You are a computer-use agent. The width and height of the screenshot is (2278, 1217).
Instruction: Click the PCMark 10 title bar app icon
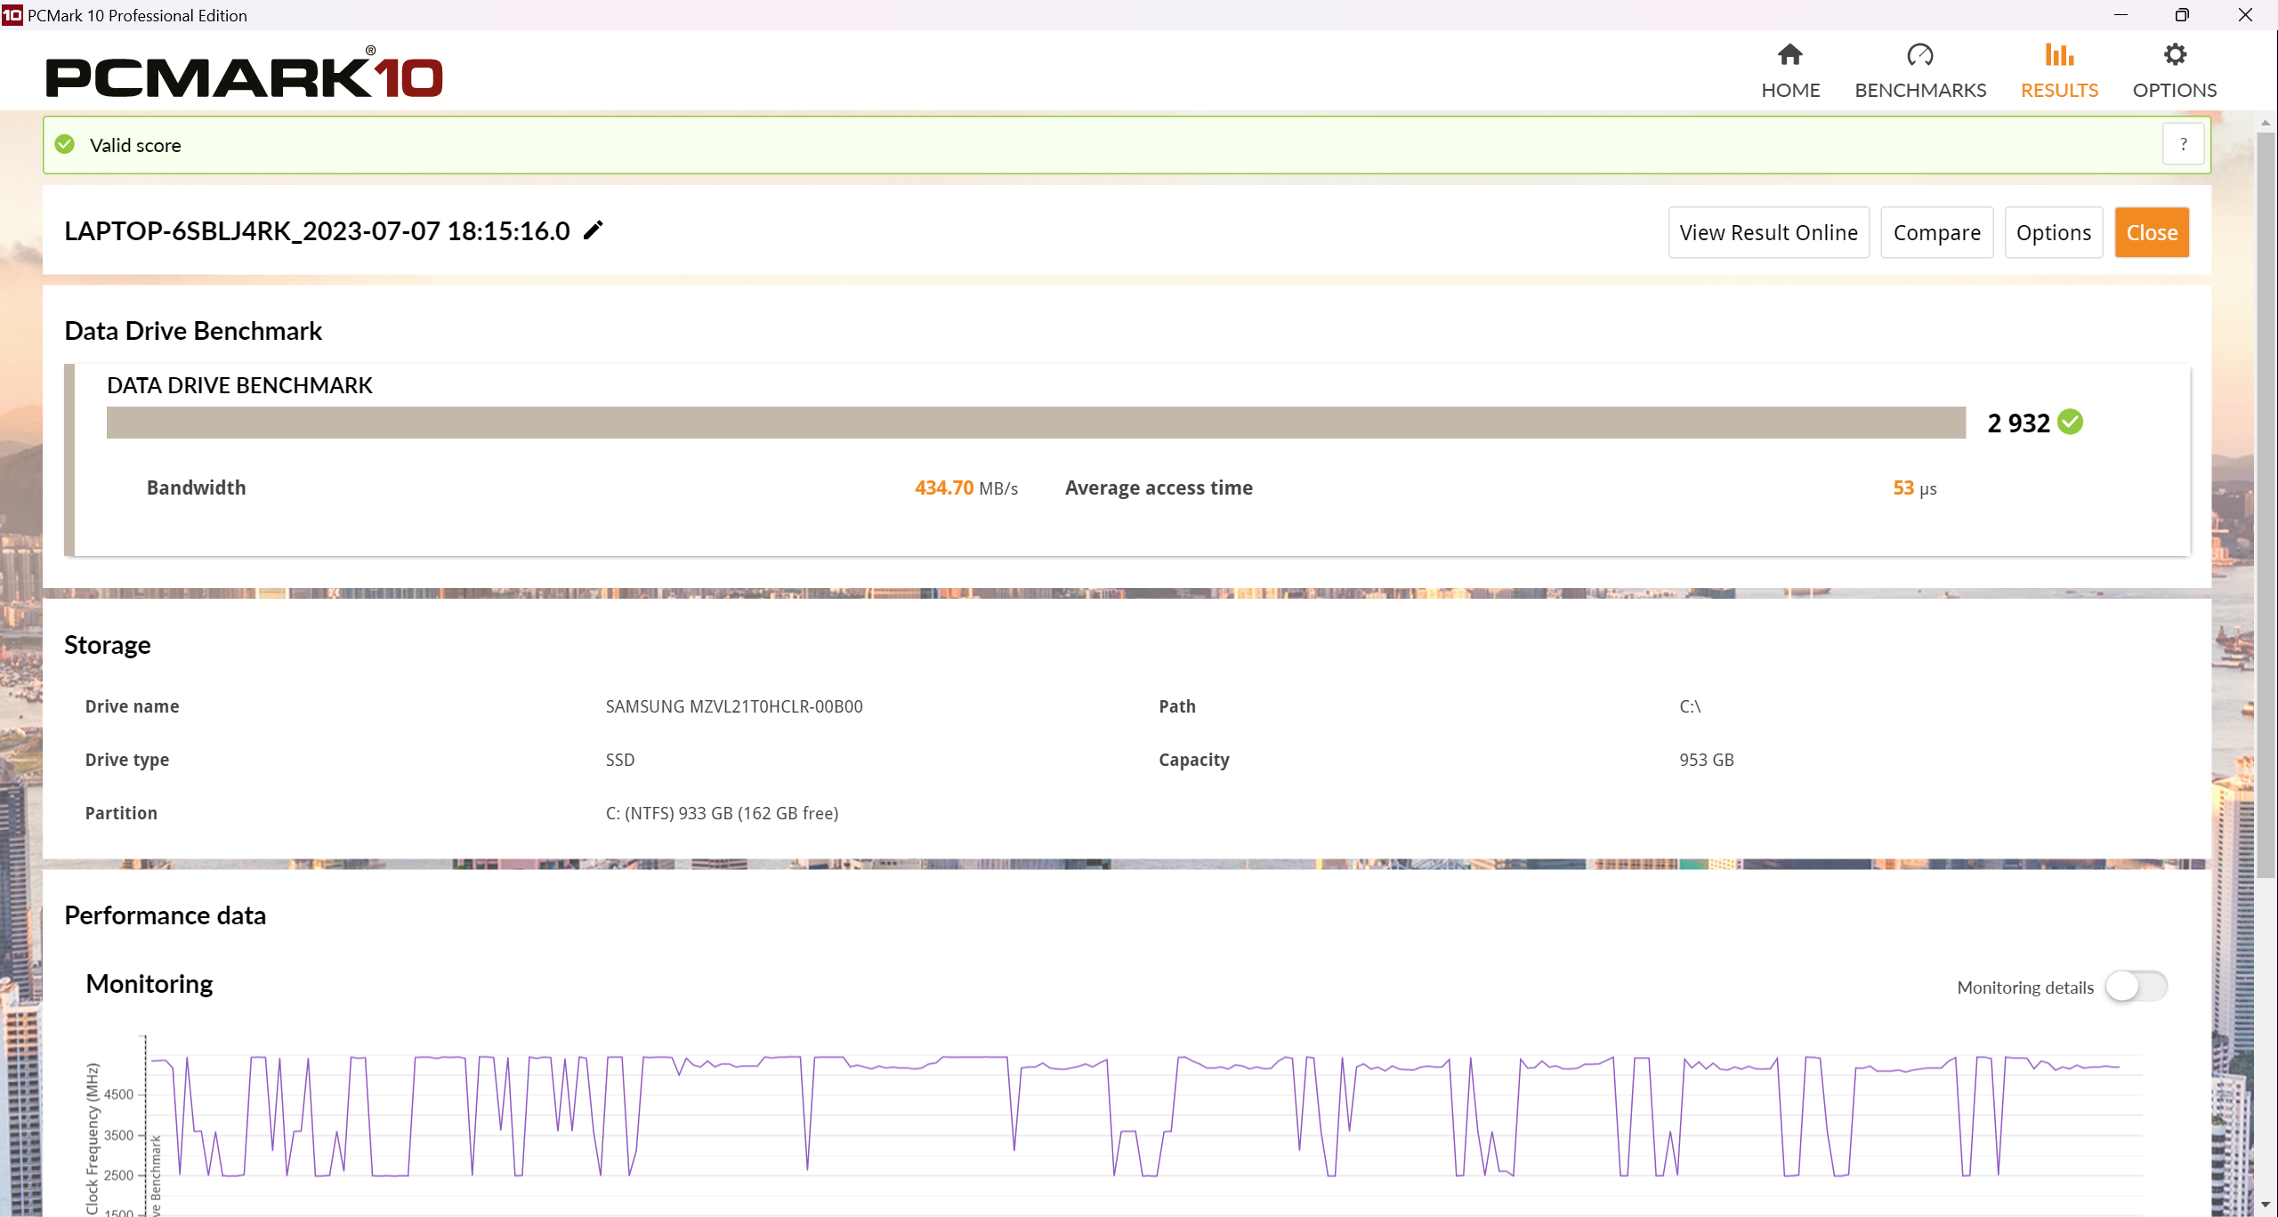coord(12,15)
